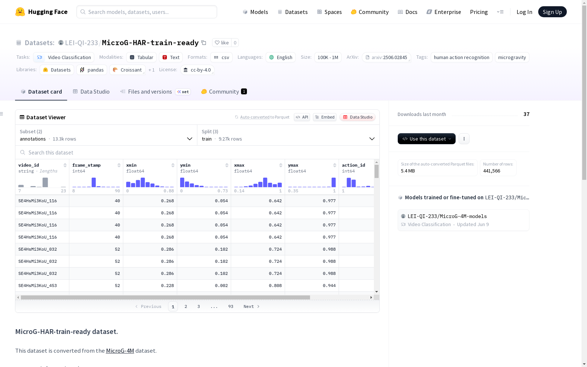Screen dimensions: 587x367
Task: Open the navigation overflow menu icon
Action: click(x=500, y=12)
